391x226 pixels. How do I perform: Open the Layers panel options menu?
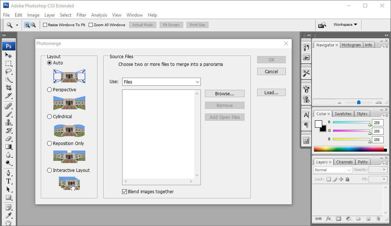point(385,163)
